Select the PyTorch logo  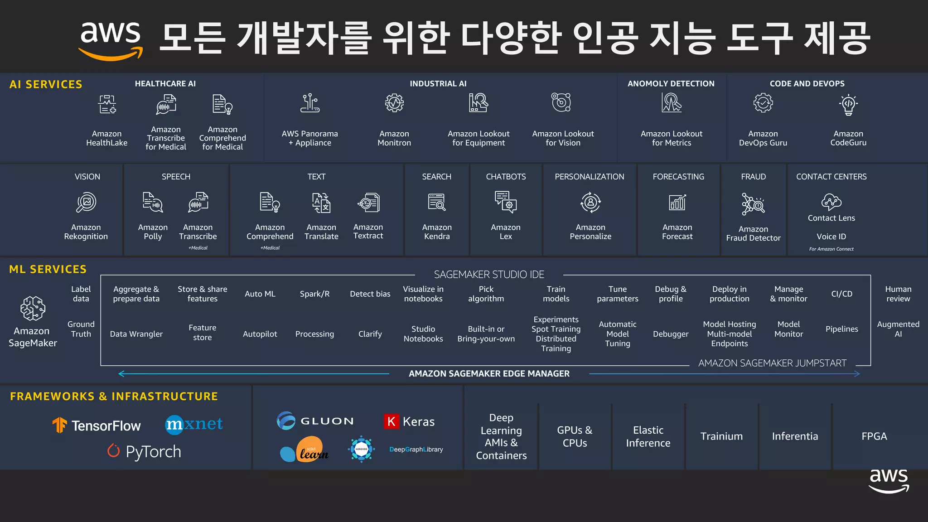pyautogui.click(x=144, y=451)
